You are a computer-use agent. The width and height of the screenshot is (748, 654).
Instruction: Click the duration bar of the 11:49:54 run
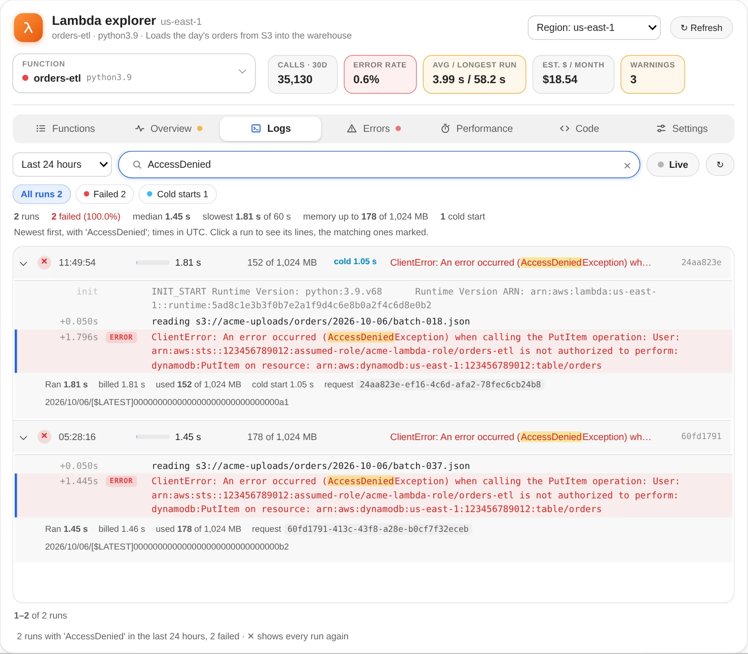tap(153, 263)
